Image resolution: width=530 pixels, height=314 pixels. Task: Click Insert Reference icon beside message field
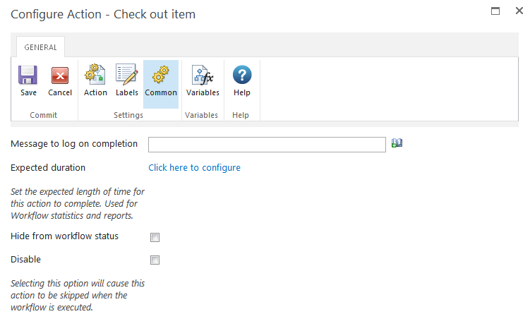tap(397, 143)
